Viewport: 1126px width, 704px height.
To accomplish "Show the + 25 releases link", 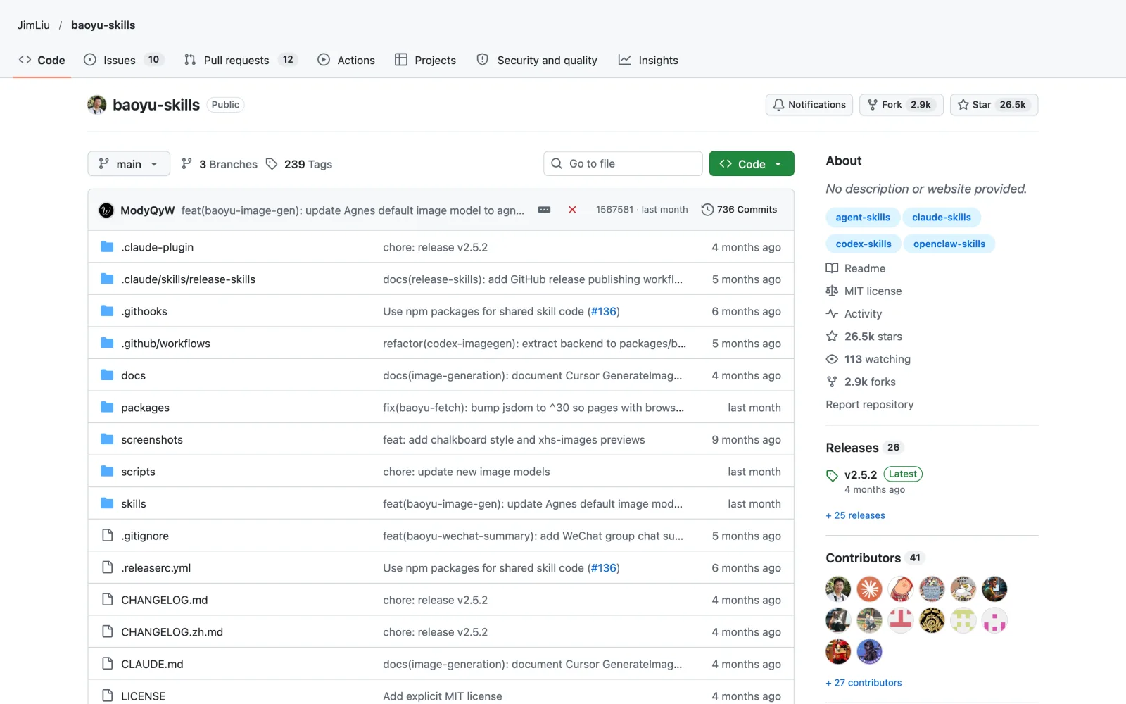I will point(856,515).
